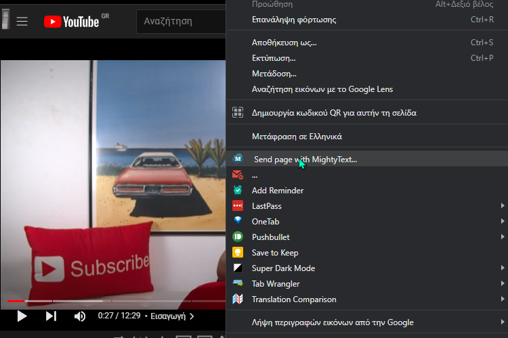
Task: Click the MightyText M icon
Action: tap(238, 159)
